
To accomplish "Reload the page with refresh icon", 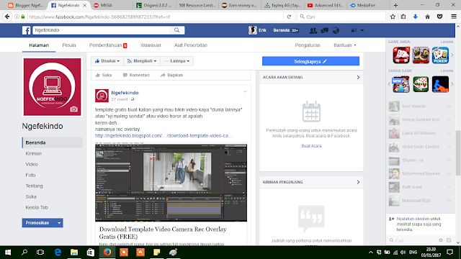I will coord(289,17).
